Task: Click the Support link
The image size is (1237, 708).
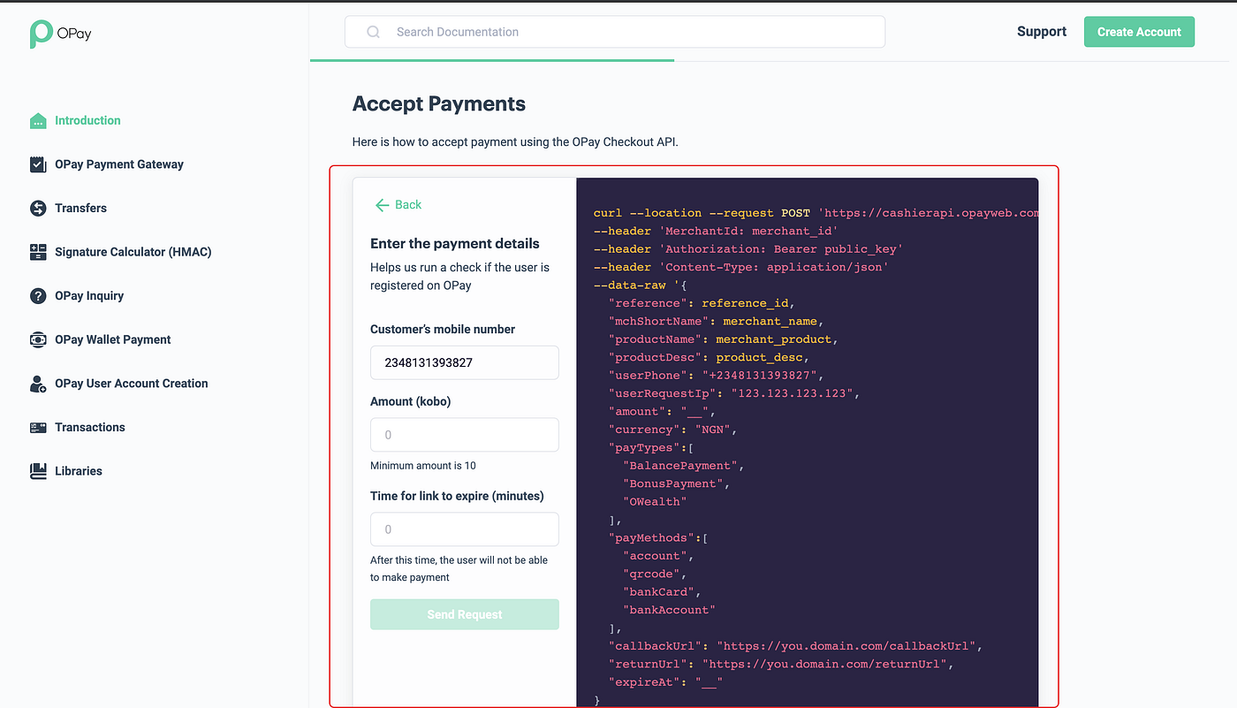Action: [1042, 32]
